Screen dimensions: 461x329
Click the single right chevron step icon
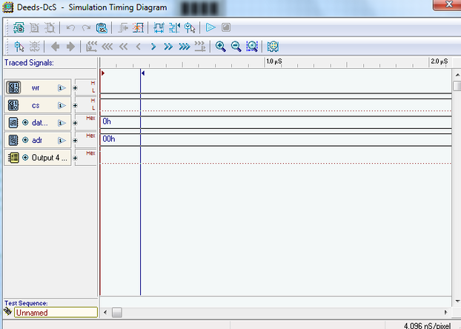tap(153, 46)
